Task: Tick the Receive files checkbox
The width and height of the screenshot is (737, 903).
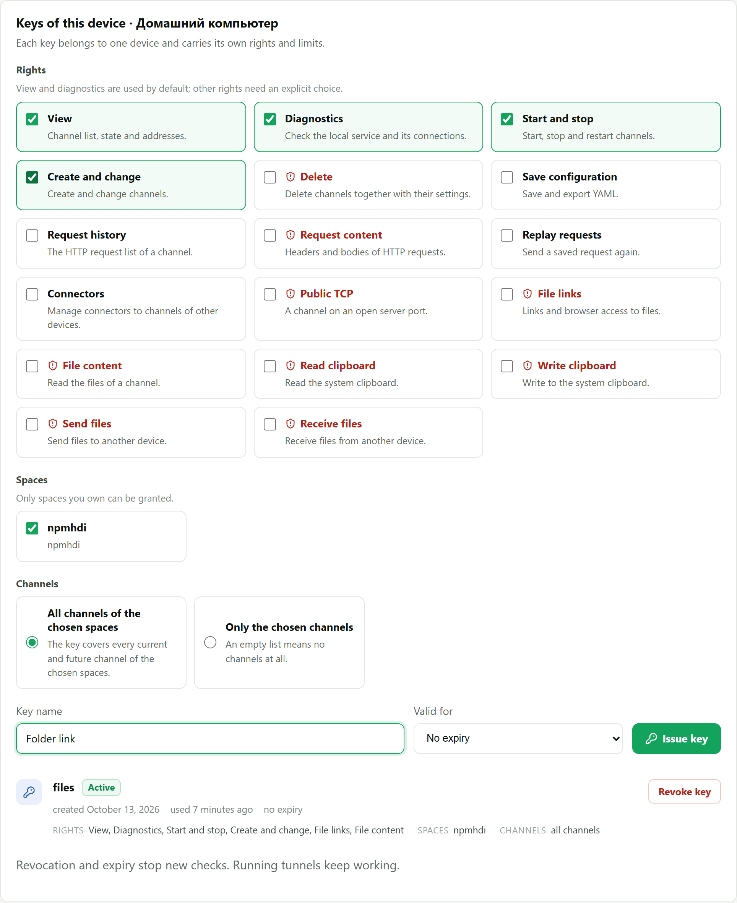Action: pos(270,424)
